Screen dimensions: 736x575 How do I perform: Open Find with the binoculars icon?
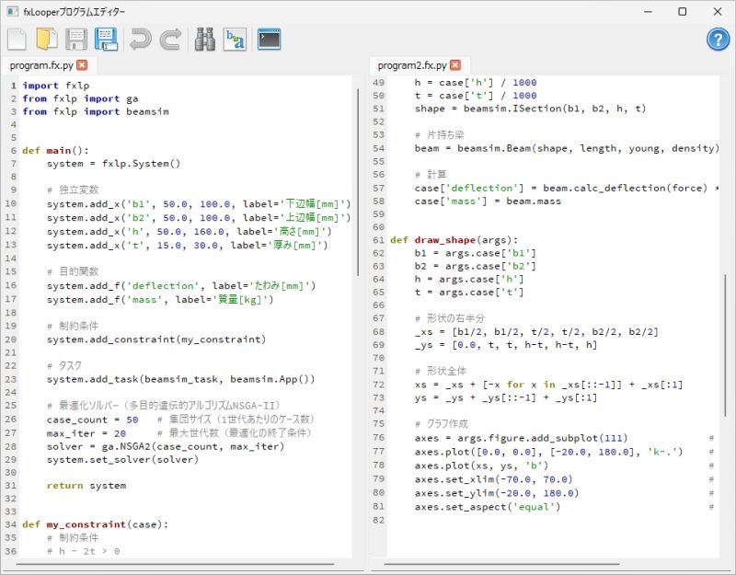tap(205, 39)
